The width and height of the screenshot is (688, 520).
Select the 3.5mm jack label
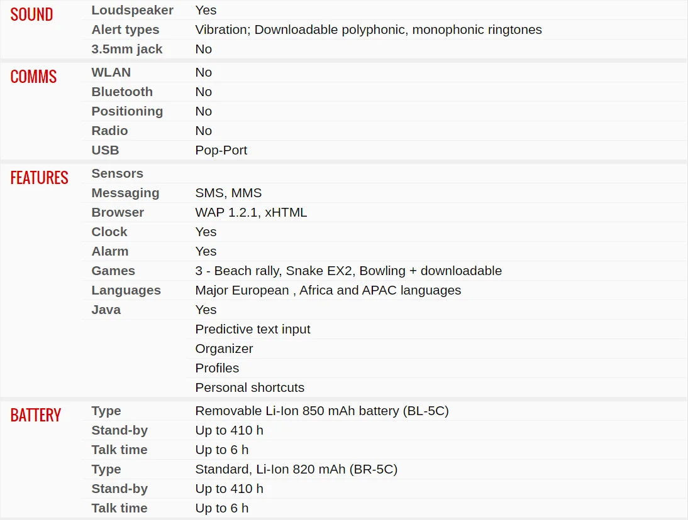(x=127, y=49)
